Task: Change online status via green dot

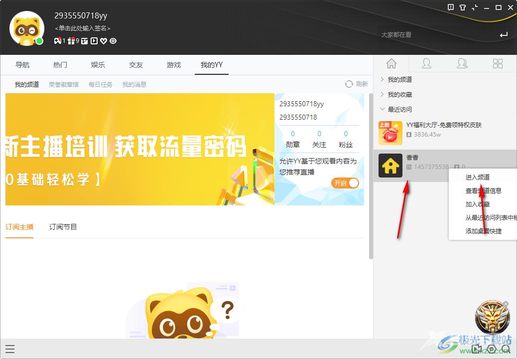Action: [39, 41]
